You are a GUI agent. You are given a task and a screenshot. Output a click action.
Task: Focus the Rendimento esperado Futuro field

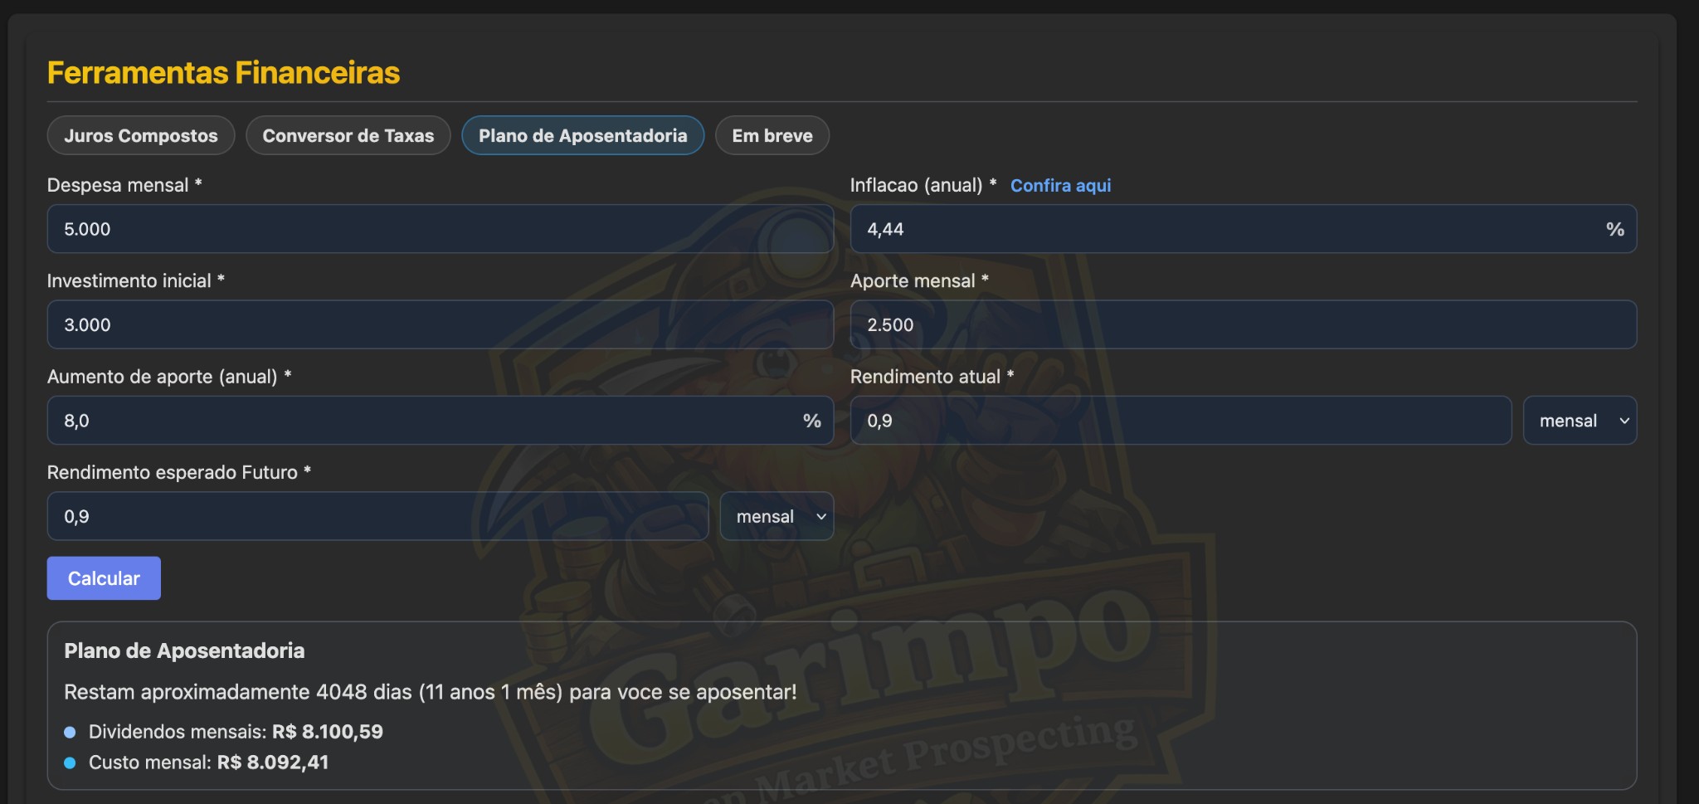[377, 516]
